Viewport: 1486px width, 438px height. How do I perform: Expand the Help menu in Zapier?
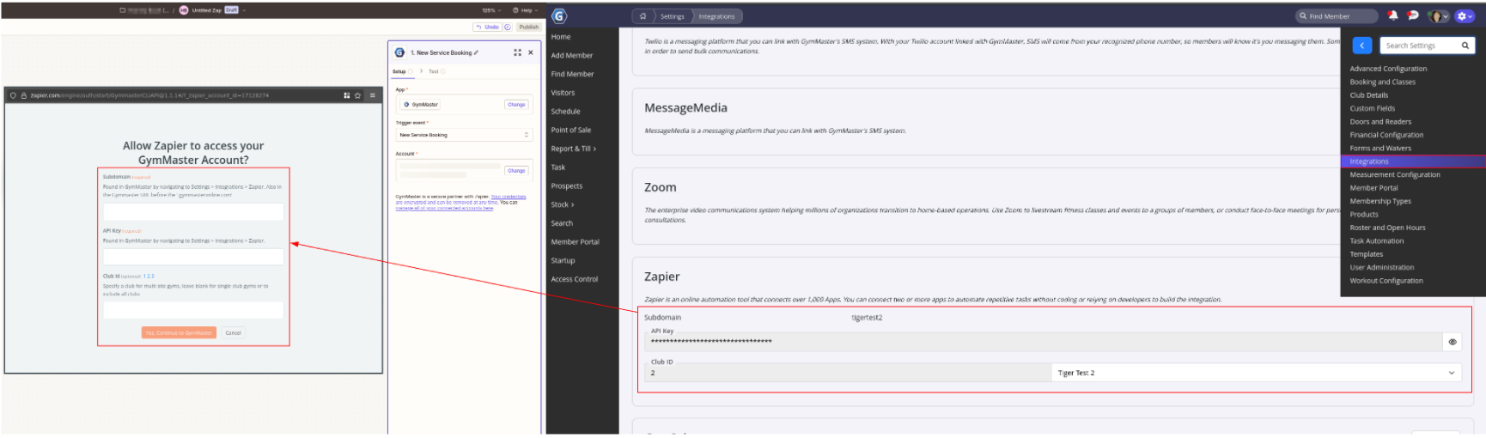(526, 10)
